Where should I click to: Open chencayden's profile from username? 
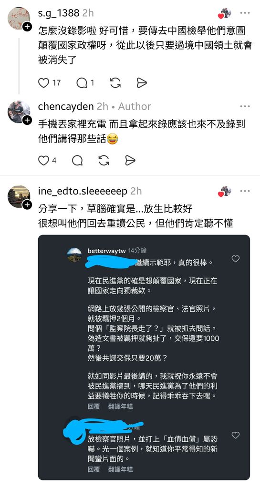pos(66,106)
